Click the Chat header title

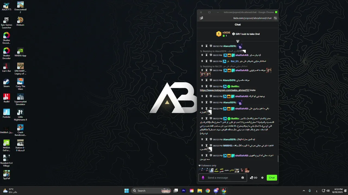point(238,25)
